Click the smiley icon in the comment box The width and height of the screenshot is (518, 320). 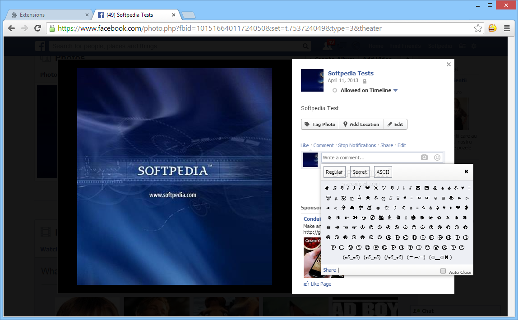click(437, 158)
